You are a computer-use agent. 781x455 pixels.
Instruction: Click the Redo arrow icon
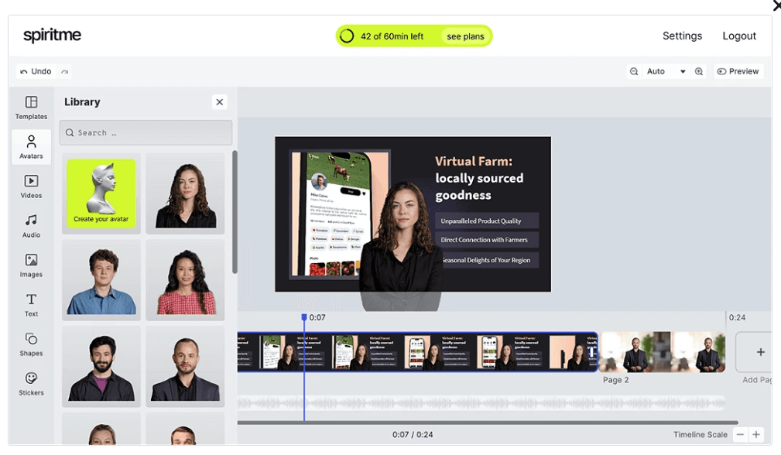tap(65, 72)
